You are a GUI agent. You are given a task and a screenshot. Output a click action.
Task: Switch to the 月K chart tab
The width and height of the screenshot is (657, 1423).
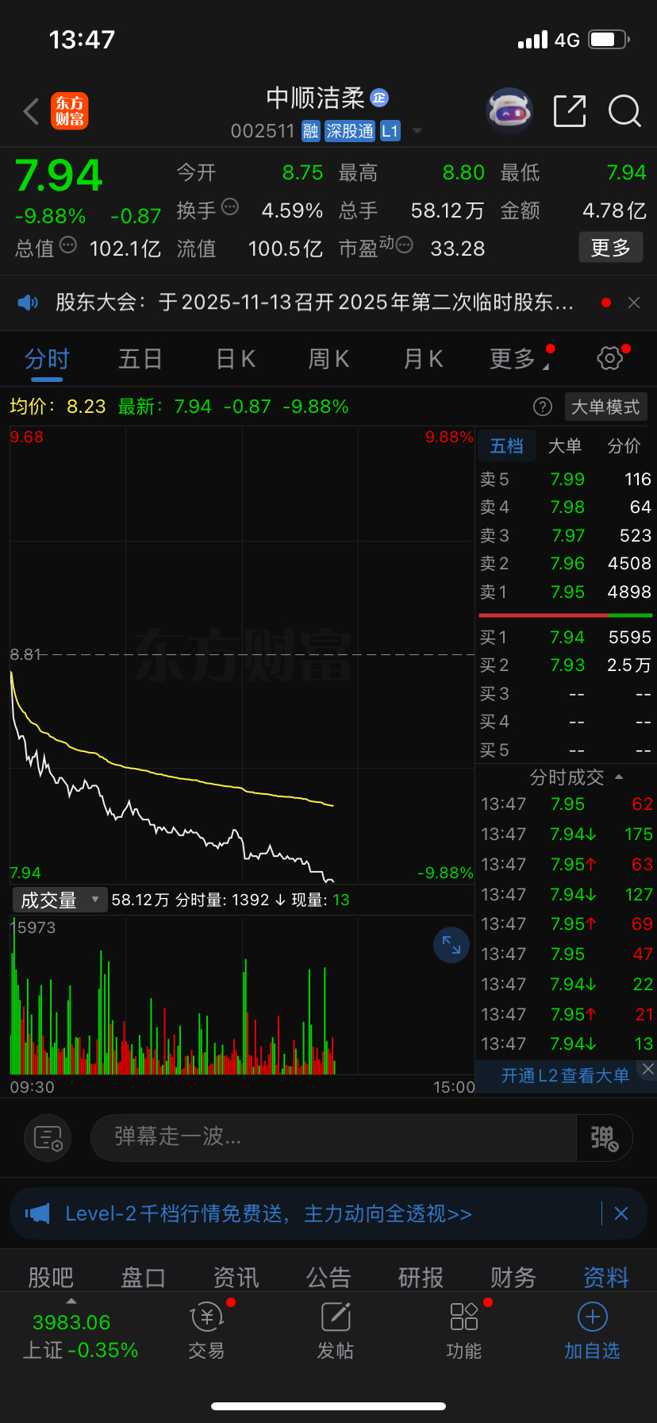(x=424, y=359)
